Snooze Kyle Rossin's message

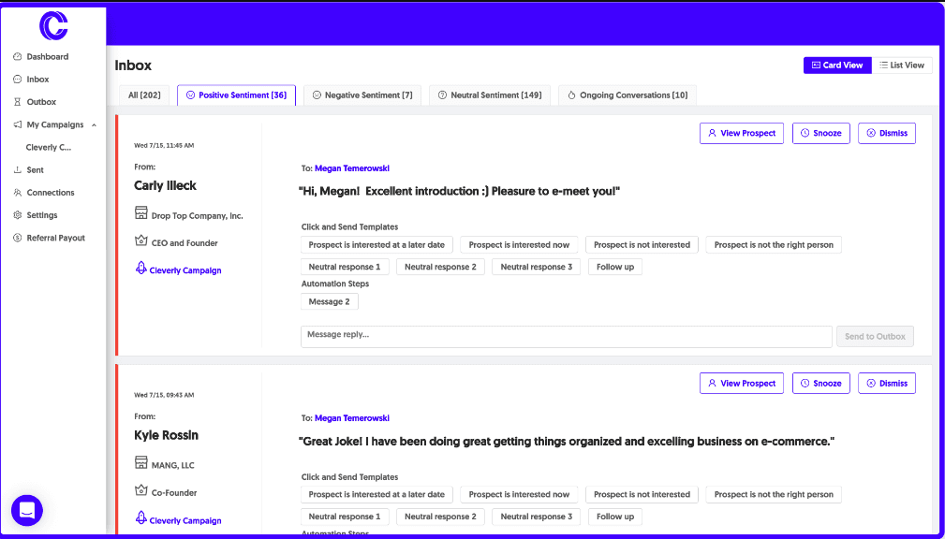coord(820,383)
